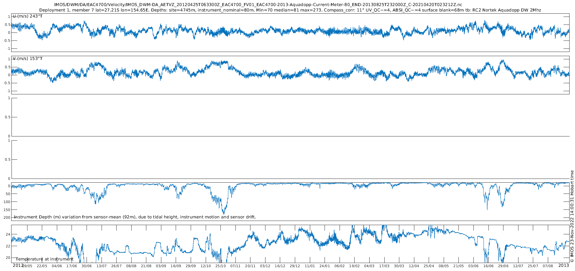This screenshot has height=271, width=575.
Task: Click the '12/10' date tick label
Action: (x=206, y=266)
